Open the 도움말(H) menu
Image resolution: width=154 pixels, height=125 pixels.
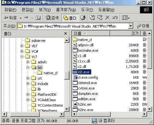pos(106,10)
